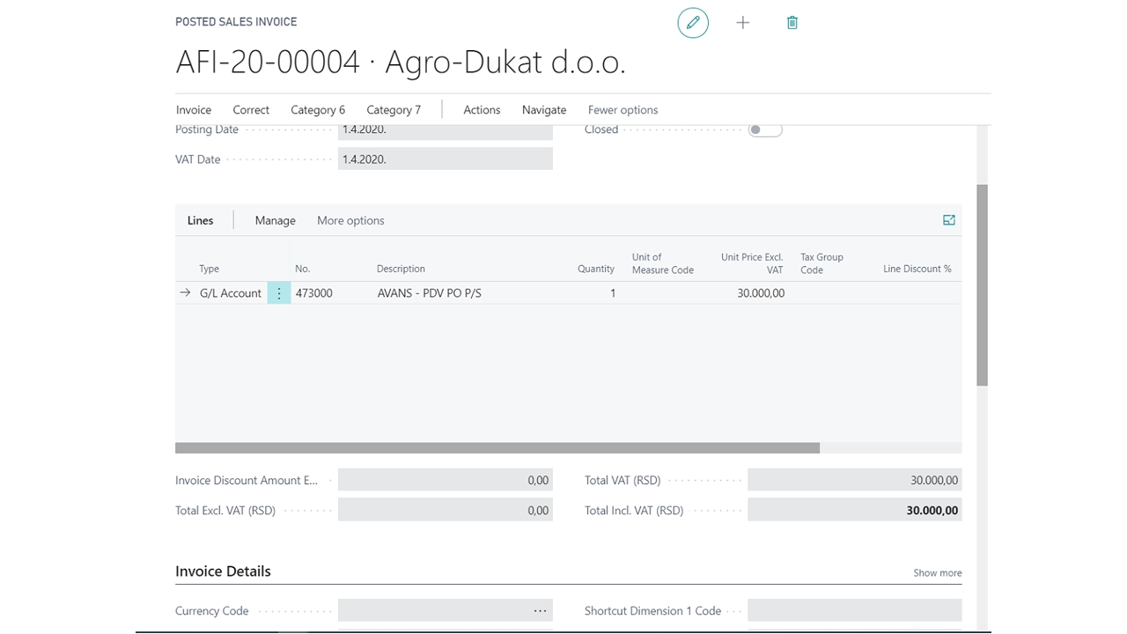The height and width of the screenshot is (634, 1127).
Task: Click More options in Lines section
Action: 350,220
